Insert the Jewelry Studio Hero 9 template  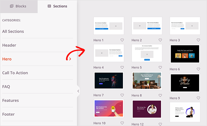click(x=185, y=83)
